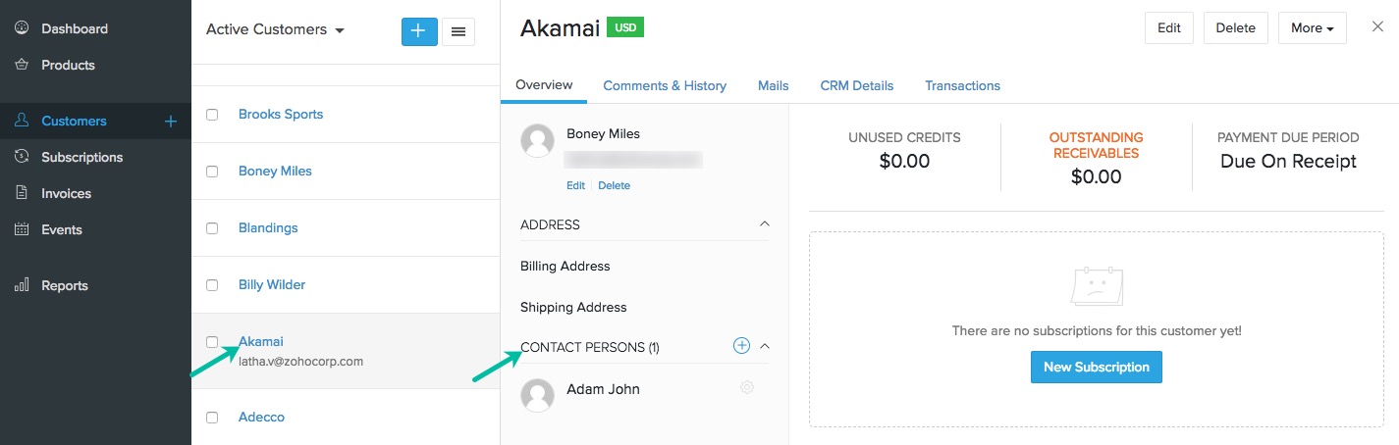
Task: Click the Reports bar chart icon
Action: (22, 285)
